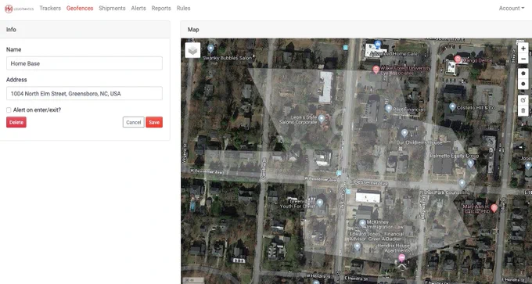Click the Swanky Bubbles Salon map pin
This screenshot has height=284, width=532.
click(x=210, y=49)
